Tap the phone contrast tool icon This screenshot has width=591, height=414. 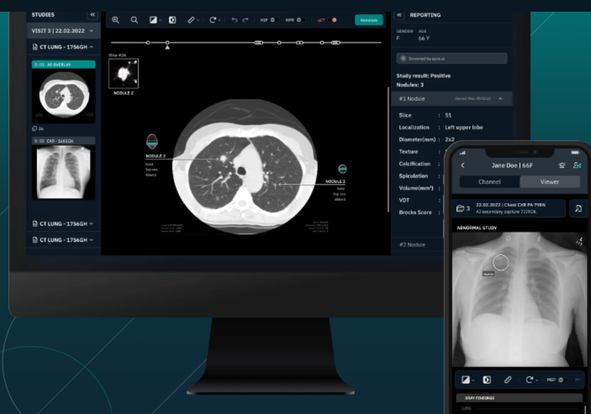(x=466, y=380)
